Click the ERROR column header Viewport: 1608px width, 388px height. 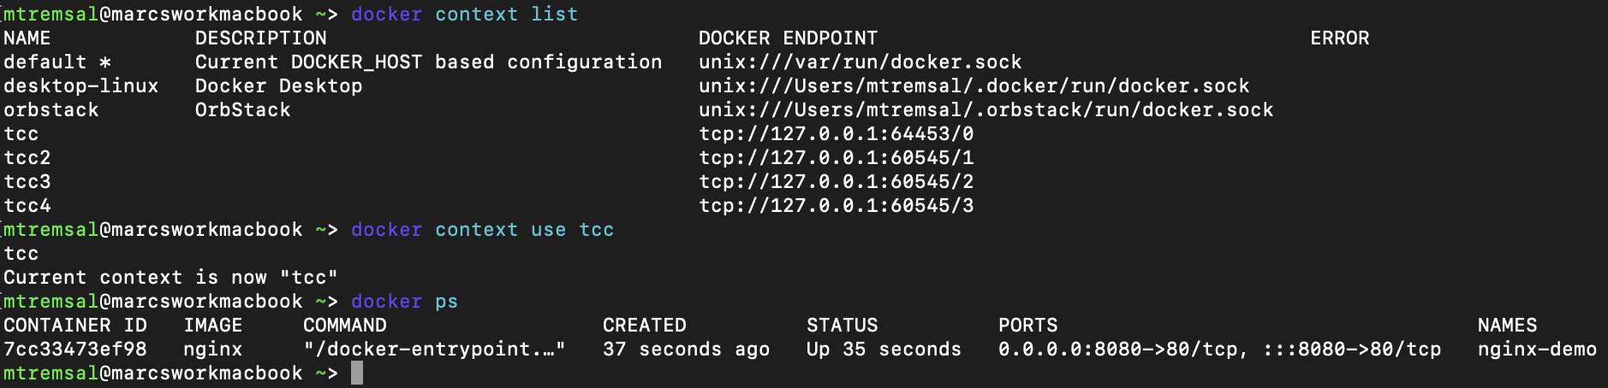point(1339,38)
